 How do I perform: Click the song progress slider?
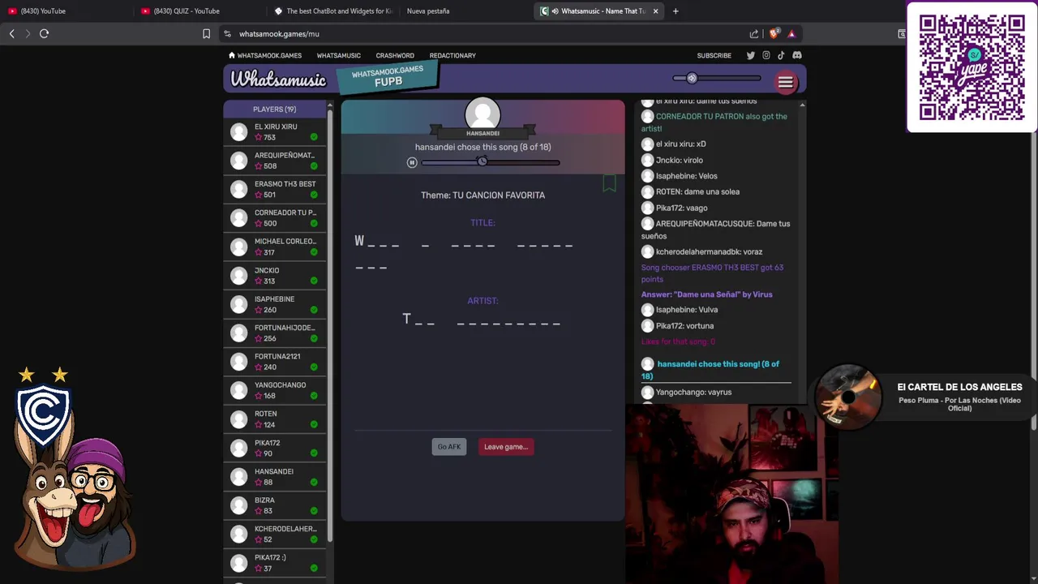point(490,163)
